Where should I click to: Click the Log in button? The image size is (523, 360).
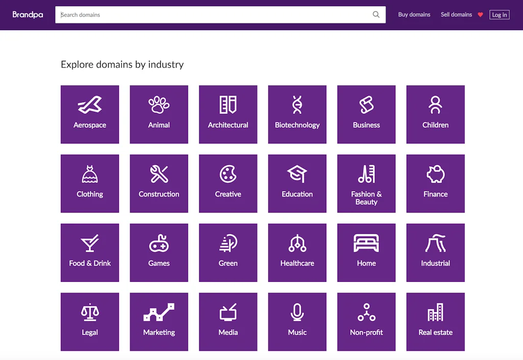(x=500, y=15)
